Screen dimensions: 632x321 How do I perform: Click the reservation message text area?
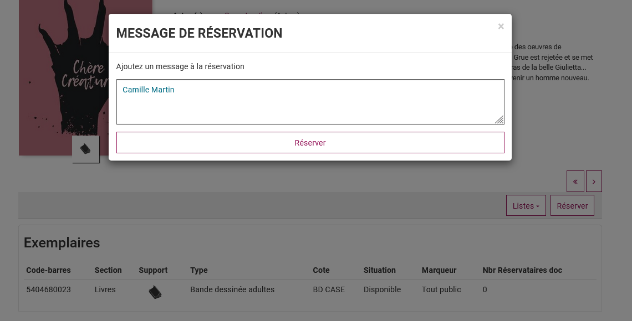click(310, 102)
